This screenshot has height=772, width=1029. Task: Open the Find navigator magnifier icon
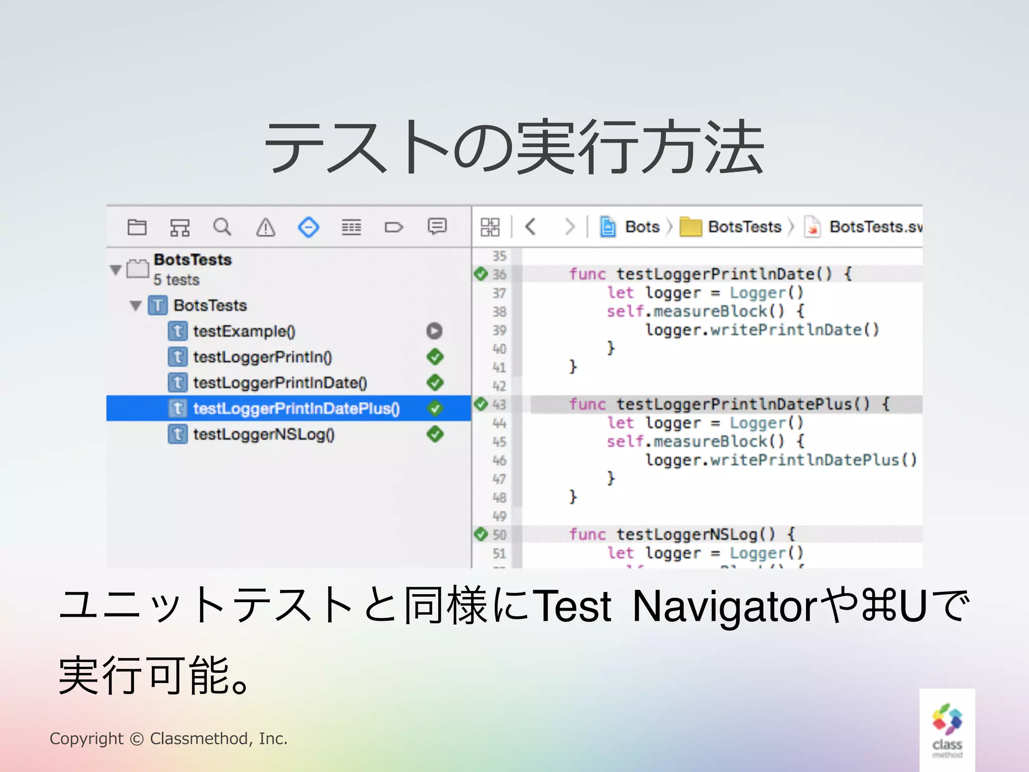coord(222,227)
